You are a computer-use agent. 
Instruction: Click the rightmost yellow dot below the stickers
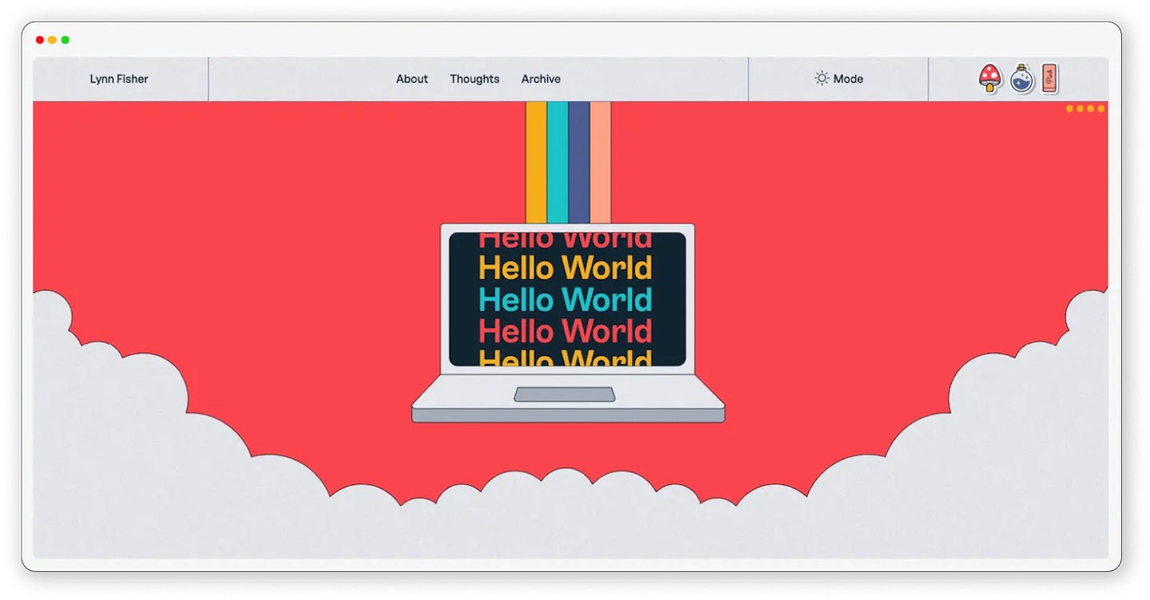[x=1100, y=109]
